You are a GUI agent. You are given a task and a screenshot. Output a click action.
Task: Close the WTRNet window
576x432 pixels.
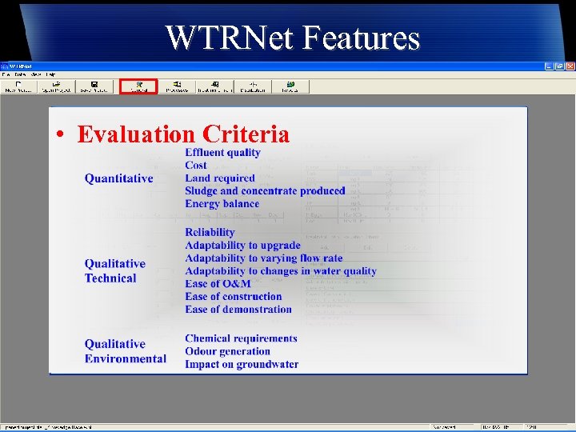570,66
